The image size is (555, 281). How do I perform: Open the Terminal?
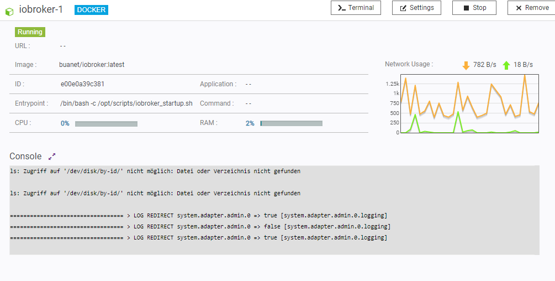(x=356, y=8)
